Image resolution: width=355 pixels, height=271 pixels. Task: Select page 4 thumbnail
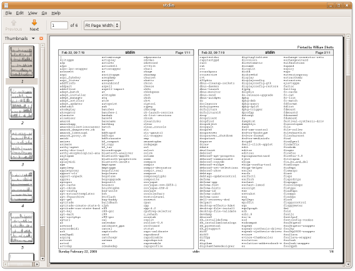coord(21,186)
